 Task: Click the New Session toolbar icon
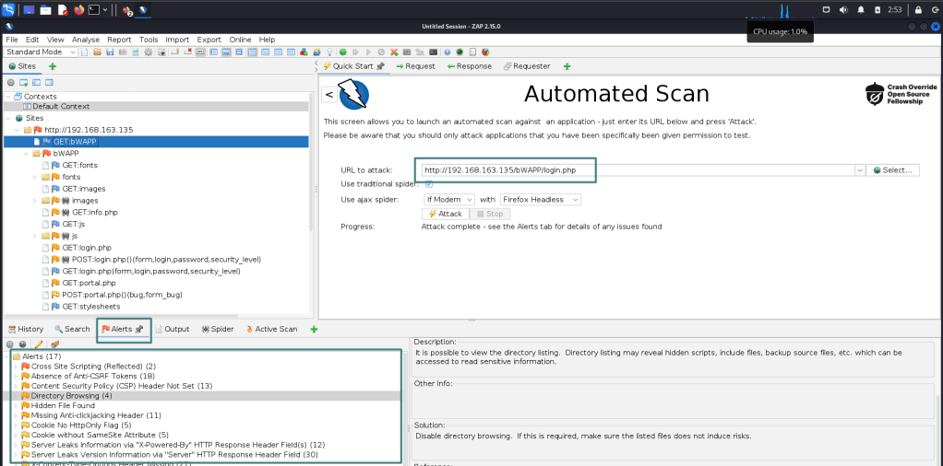pyautogui.click(x=84, y=52)
